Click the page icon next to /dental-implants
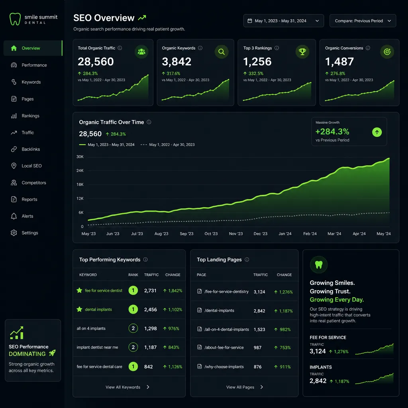The image size is (408, 408). (200, 310)
